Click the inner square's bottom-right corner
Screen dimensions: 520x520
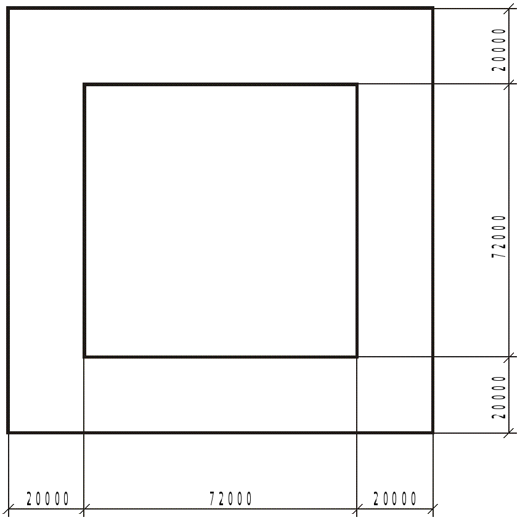[x=357, y=356]
